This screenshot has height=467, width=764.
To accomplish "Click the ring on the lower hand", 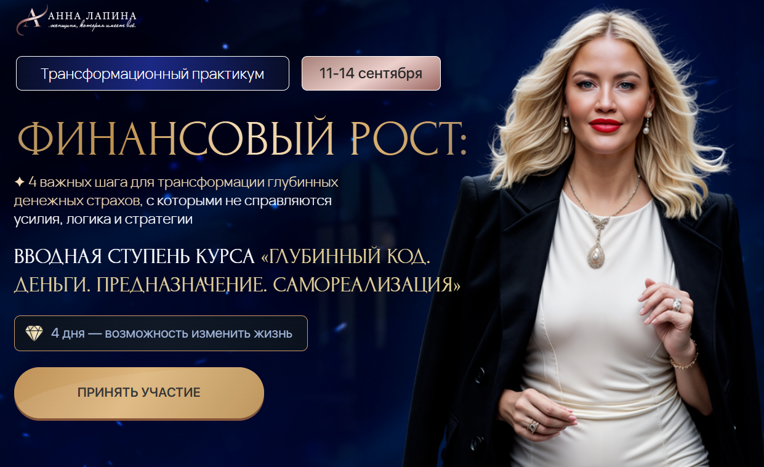I will point(533,425).
